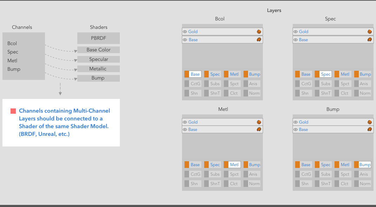Click the red square beside the note text
This screenshot has height=207, width=376.
coord(13,111)
